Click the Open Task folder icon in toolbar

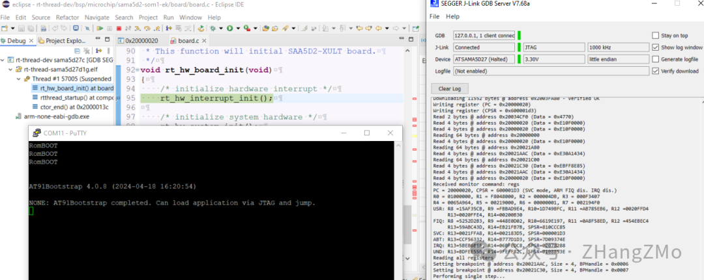point(275,28)
